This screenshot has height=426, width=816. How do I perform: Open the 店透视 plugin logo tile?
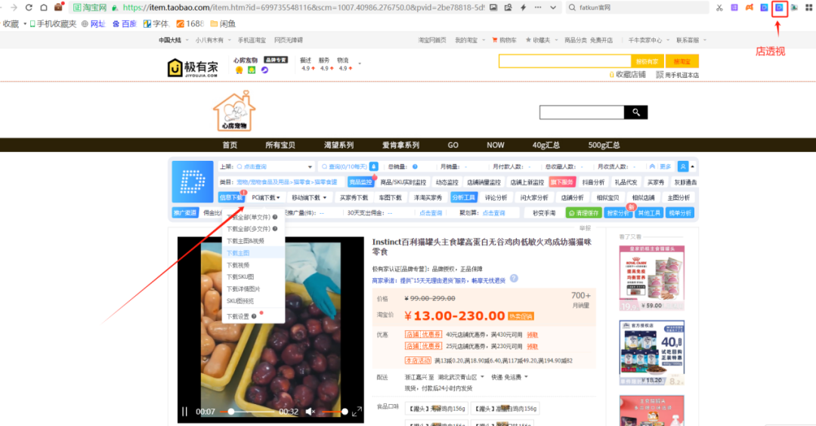(193, 181)
